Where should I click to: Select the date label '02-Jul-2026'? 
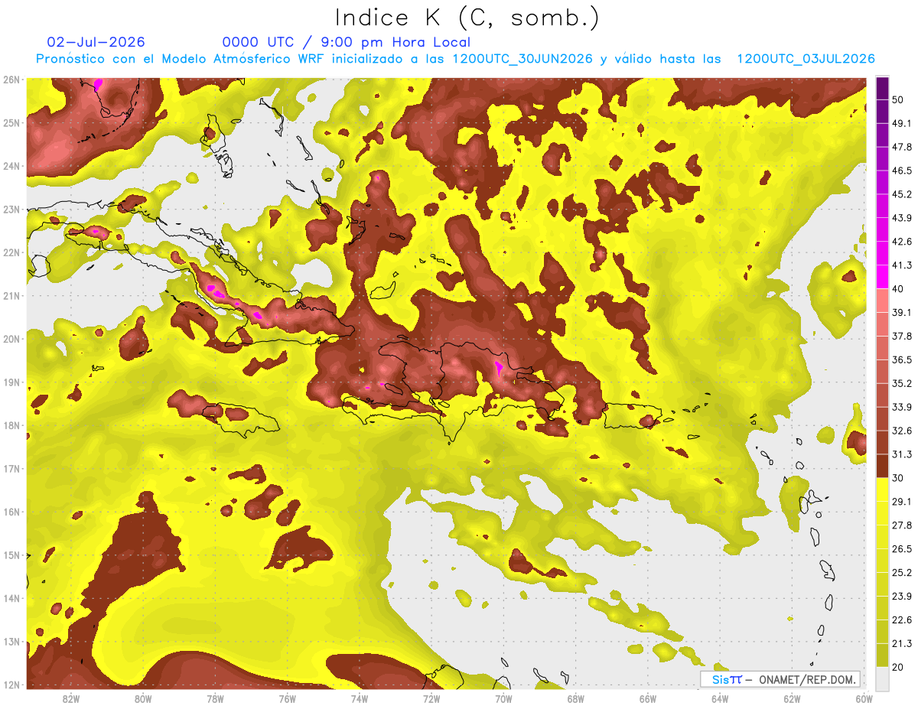point(96,42)
